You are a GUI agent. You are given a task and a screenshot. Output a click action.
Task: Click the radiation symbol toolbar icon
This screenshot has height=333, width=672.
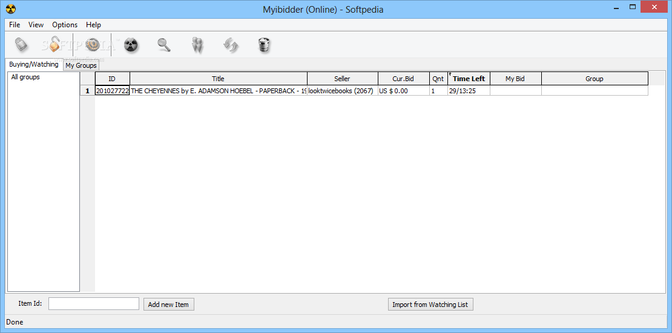pos(131,45)
